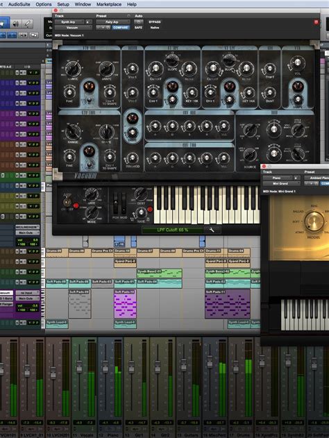Viewport: 329px width, 438px height.
Task: Click the Piano channel fader
Action: tap(106, 367)
